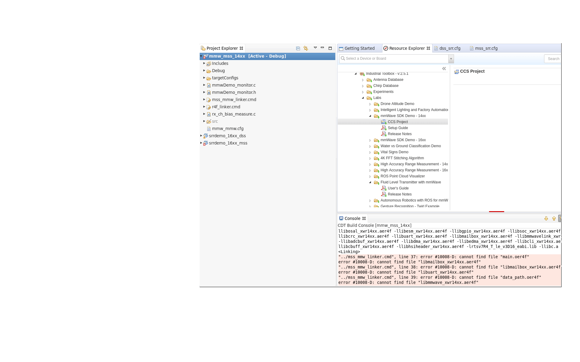Click Collapse All icon in Project Explorer
The height and width of the screenshot is (362, 580).
point(298,48)
